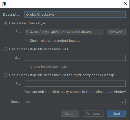Click the classpath File input field

(x=75, y=84)
